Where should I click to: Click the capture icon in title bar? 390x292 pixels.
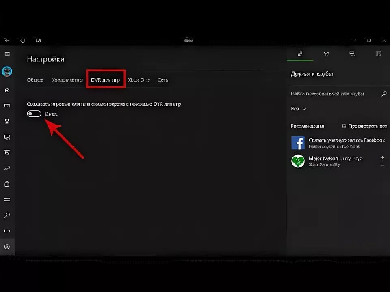(x=38, y=40)
